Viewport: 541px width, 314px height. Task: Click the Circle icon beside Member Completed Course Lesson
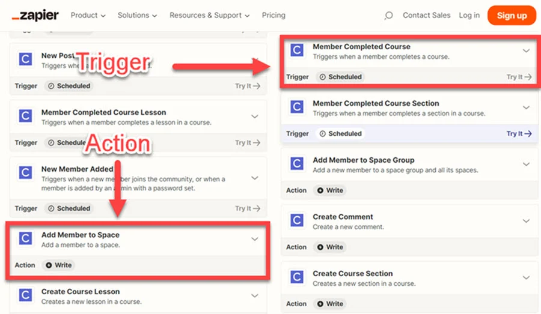(x=25, y=116)
